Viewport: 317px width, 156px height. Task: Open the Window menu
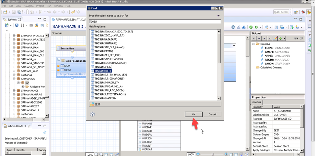click(58, 6)
